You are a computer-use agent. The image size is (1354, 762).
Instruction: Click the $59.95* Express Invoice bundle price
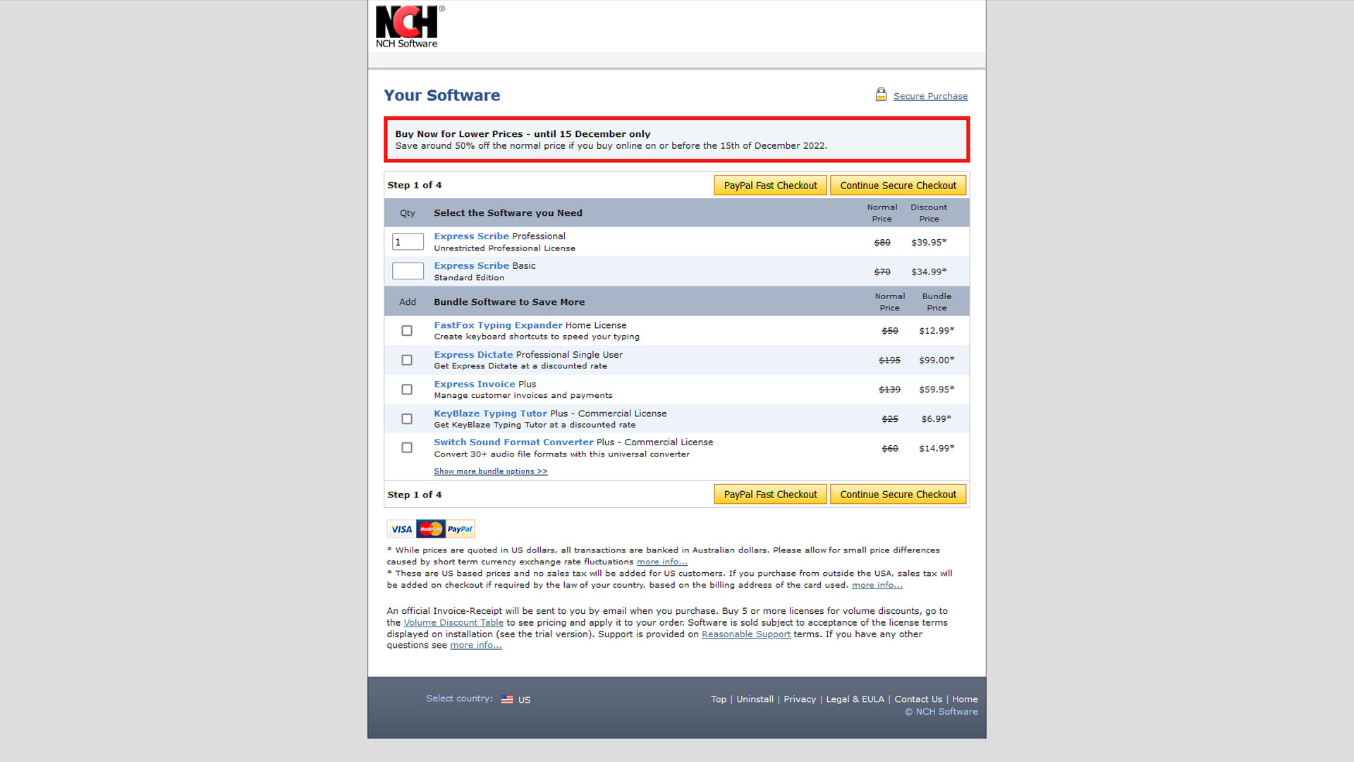937,389
